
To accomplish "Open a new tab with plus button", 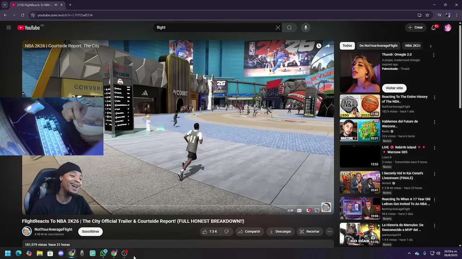I will [x=70, y=5].
